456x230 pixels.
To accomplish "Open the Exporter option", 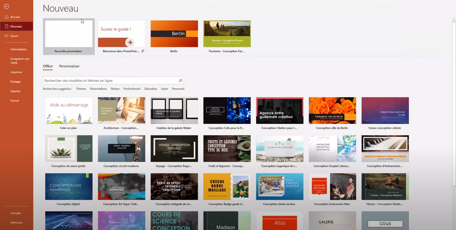I will coord(16,91).
